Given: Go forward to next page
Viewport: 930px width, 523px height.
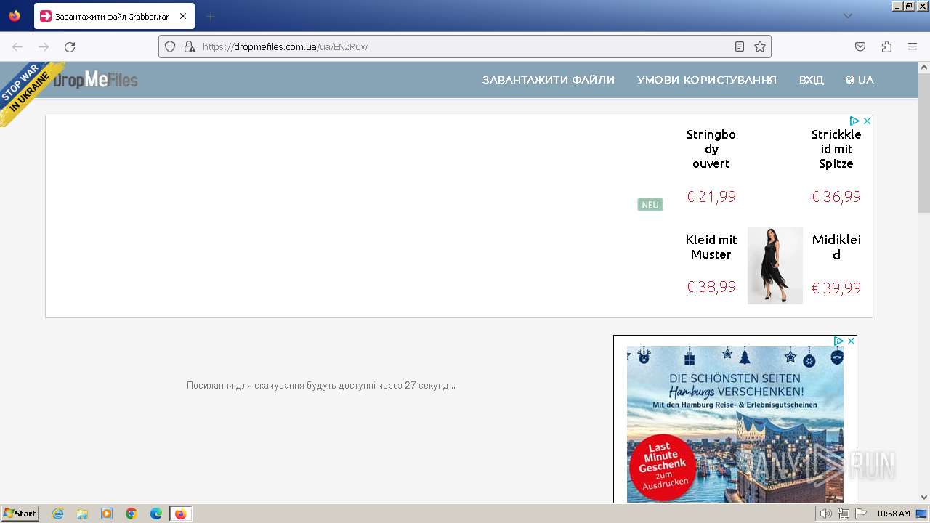Looking at the screenshot, I should (44, 46).
